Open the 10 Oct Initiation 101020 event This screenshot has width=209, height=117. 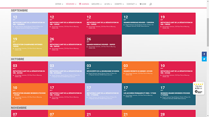tap(177, 72)
